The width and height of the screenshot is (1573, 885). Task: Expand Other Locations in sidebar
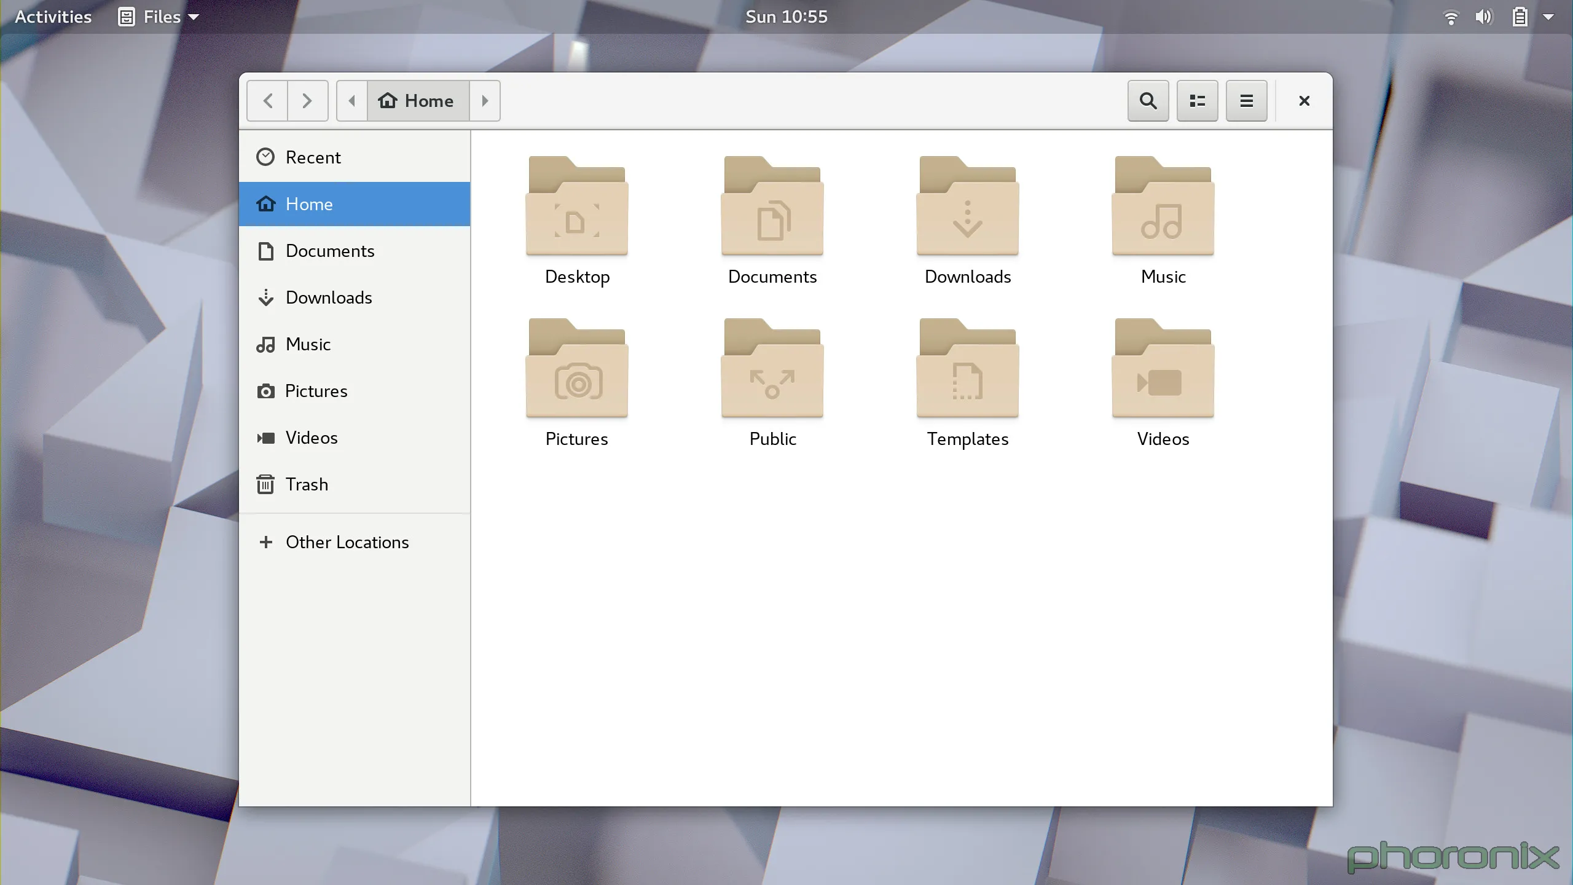(x=347, y=542)
